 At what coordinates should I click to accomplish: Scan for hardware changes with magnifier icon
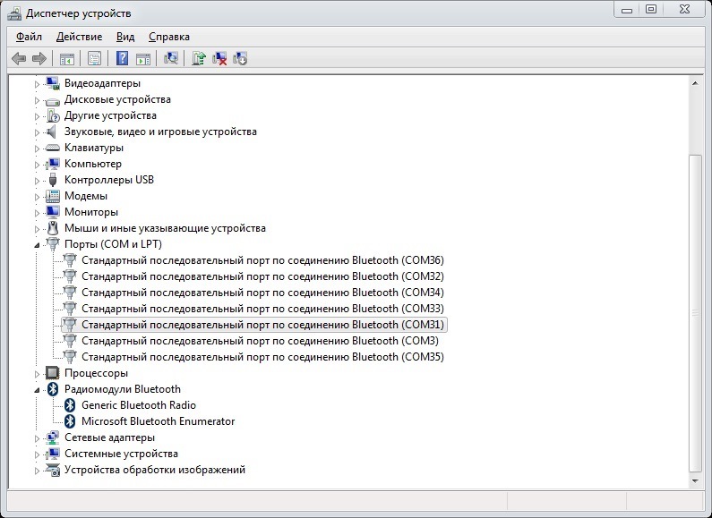(171, 58)
